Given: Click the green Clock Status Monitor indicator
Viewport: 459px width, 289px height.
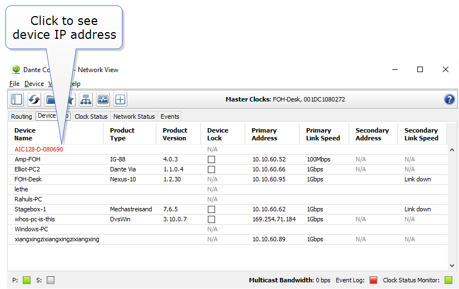Looking at the screenshot, I should click(448, 280).
